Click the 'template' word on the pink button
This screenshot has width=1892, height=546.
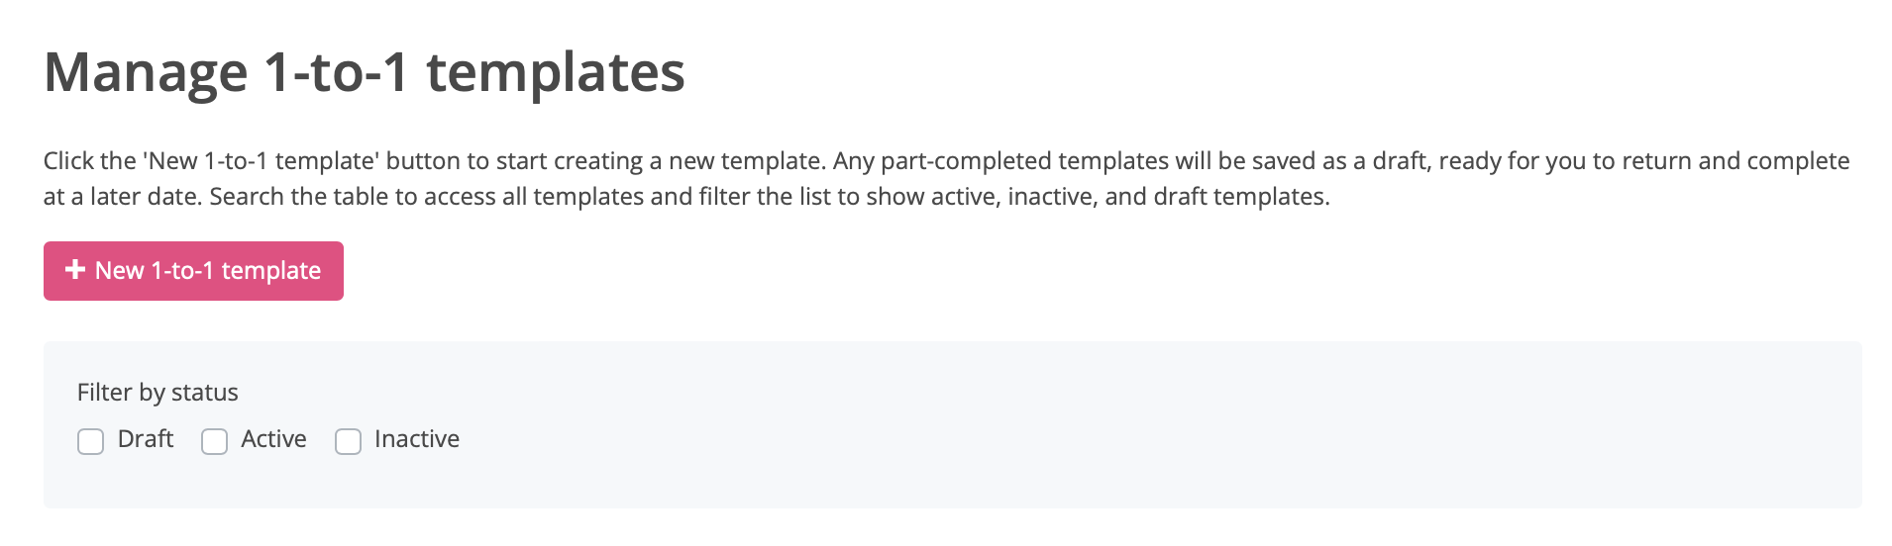click(271, 271)
